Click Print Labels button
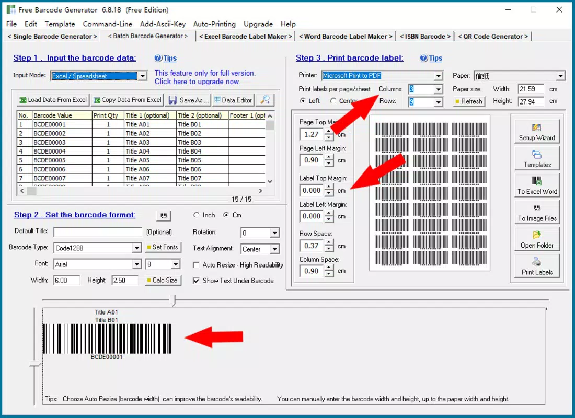The image size is (575, 418). pyautogui.click(x=537, y=266)
